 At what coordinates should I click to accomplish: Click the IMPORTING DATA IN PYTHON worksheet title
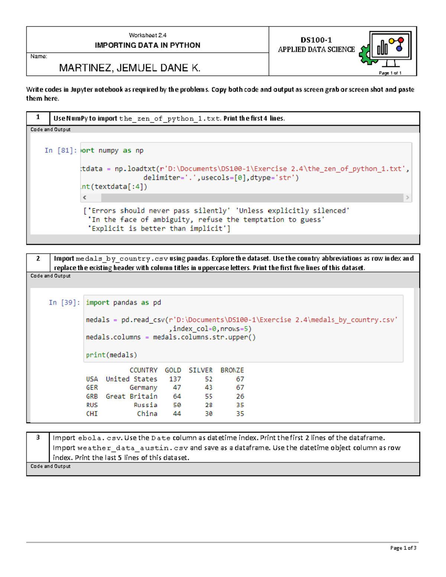tap(148, 45)
